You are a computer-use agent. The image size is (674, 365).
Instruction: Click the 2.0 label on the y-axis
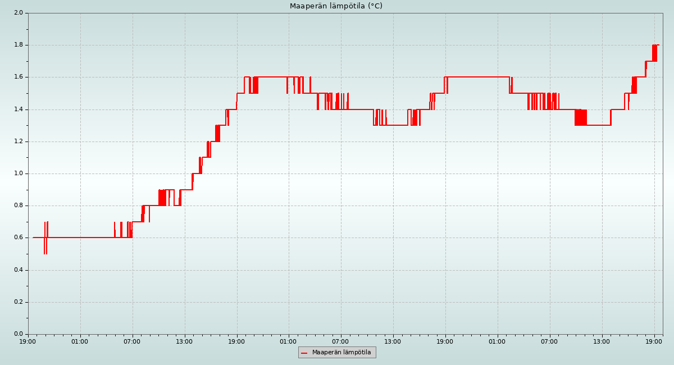pos(18,13)
